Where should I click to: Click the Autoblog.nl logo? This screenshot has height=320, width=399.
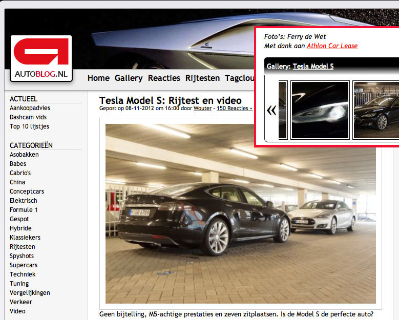tap(41, 58)
